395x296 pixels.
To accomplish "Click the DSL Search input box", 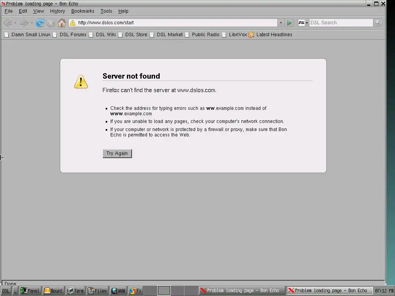I will (x=341, y=23).
